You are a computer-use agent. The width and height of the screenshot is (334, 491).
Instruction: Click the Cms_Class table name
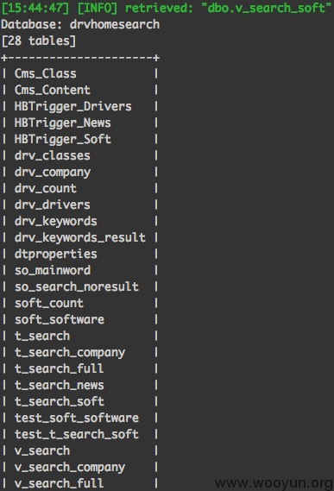[46, 74]
